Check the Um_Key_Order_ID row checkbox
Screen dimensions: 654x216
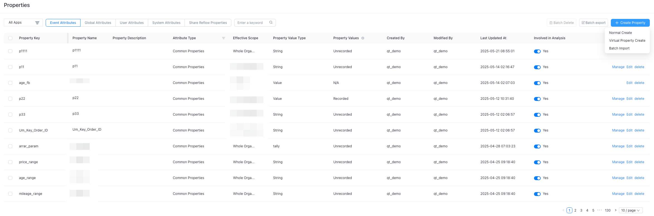pos(10,130)
